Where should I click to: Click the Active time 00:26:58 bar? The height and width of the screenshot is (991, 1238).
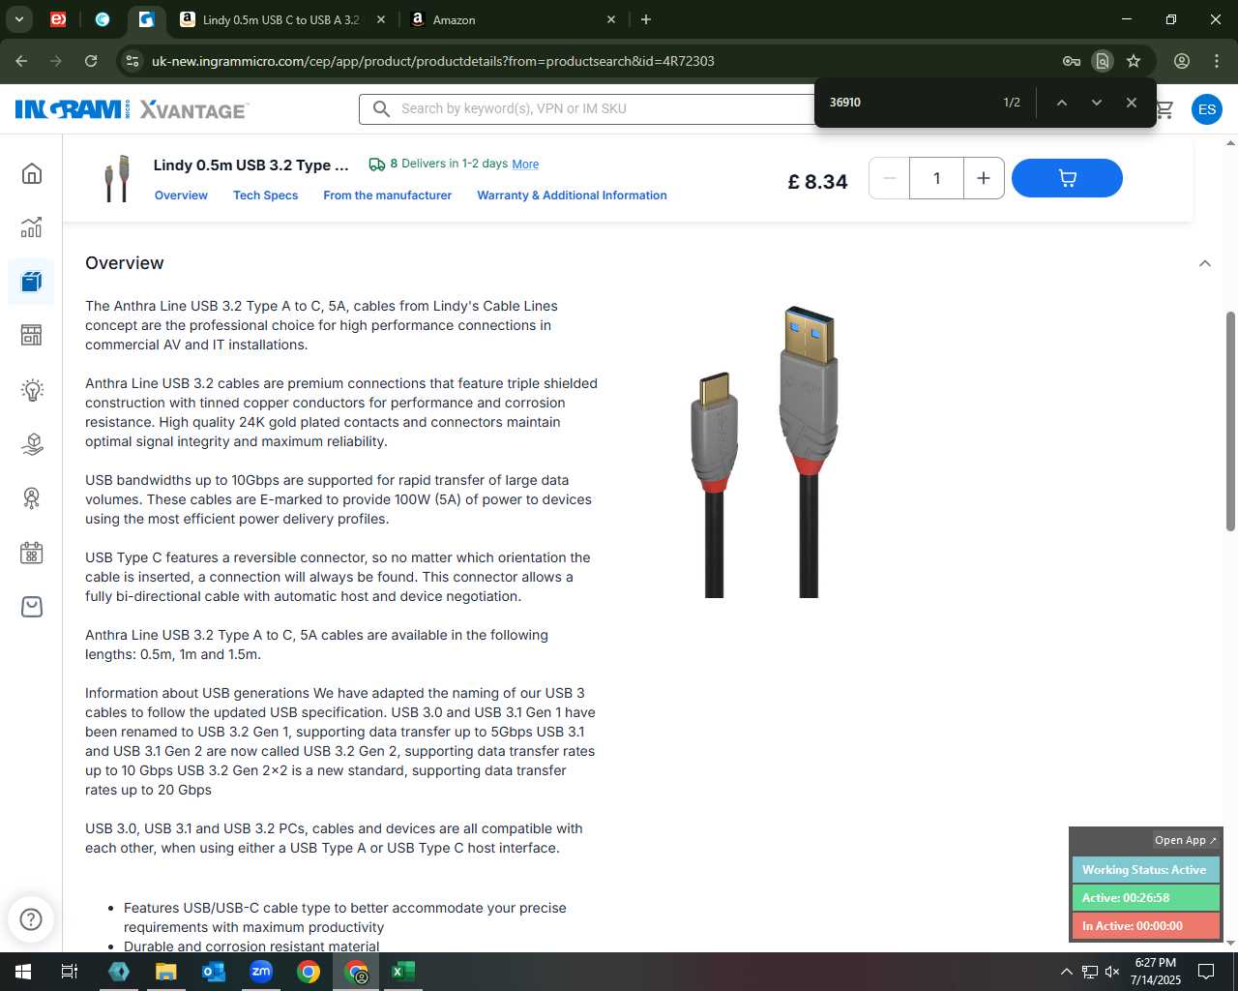[1145, 898]
